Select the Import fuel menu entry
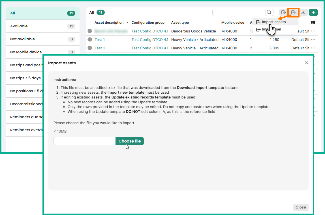This screenshot has width=325, height=215. 275,29
